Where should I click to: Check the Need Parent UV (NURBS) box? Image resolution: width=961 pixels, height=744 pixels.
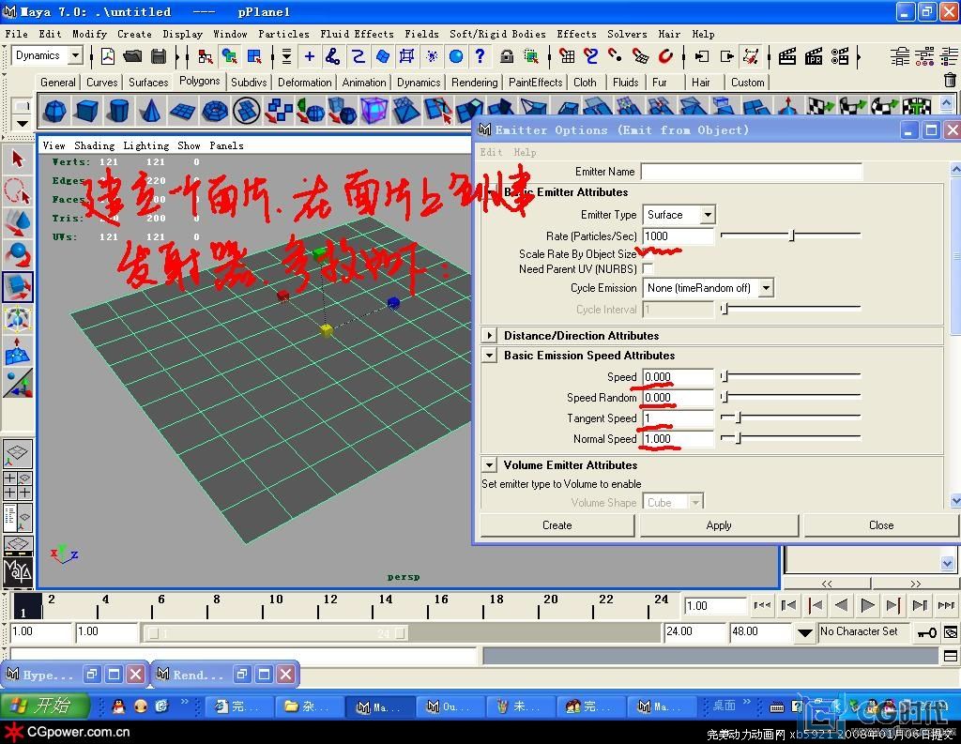648,268
